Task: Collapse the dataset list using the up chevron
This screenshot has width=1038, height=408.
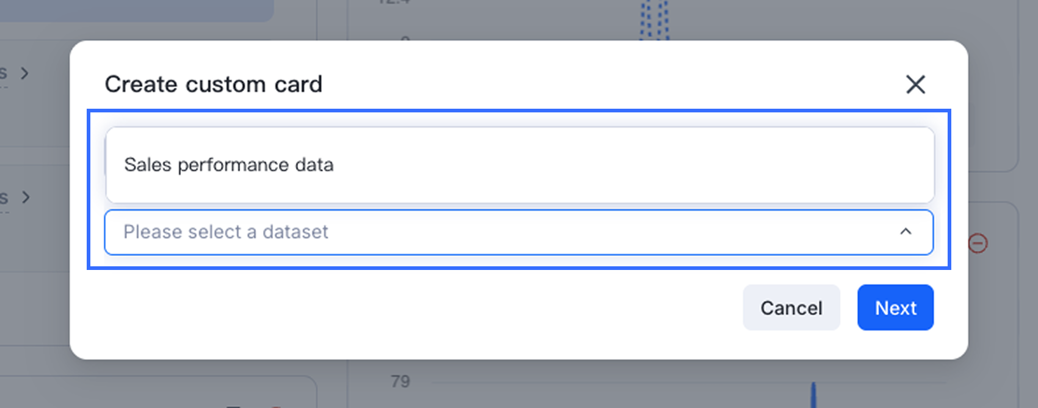Action: [906, 231]
